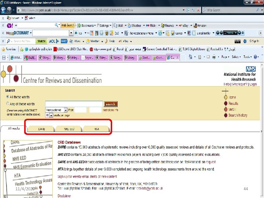Open the Login link

click(253, 84)
